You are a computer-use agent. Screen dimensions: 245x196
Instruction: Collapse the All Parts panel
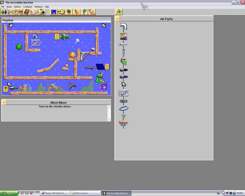tap(117, 19)
